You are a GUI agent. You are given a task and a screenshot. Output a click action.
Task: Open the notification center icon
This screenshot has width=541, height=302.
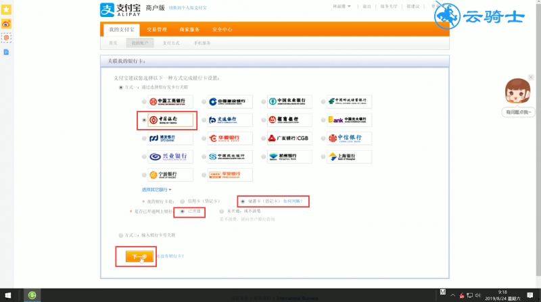(530, 295)
